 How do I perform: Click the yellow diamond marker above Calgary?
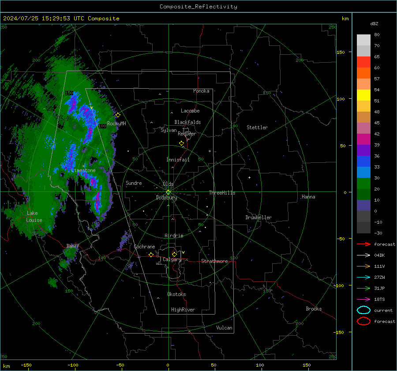174,254
